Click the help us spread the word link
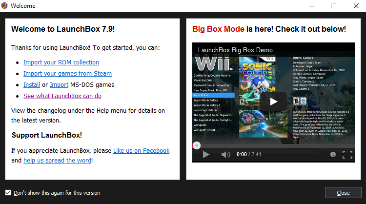The image size is (366, 204). click(58, 161)
